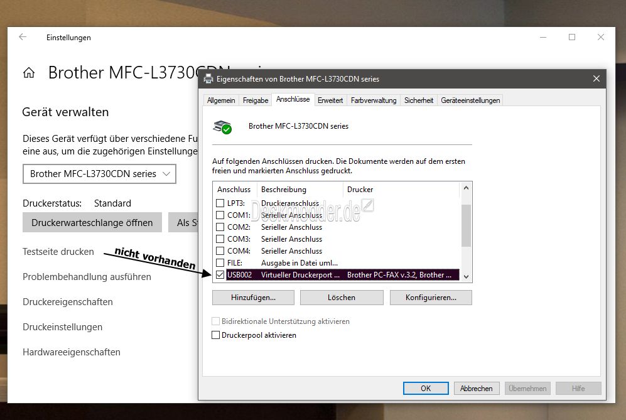
Task: Click the Brother printer status icon with checkmark
Action: [x=222, y=127]
